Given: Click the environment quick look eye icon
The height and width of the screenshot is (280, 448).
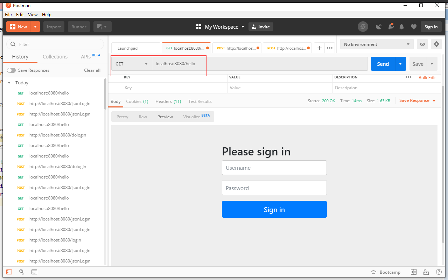Looking at the screenshot, I should pos(422,44).
